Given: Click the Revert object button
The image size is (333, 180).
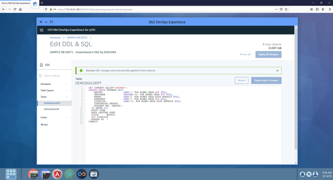Looking at the screenshot, I should pos(241,81).
